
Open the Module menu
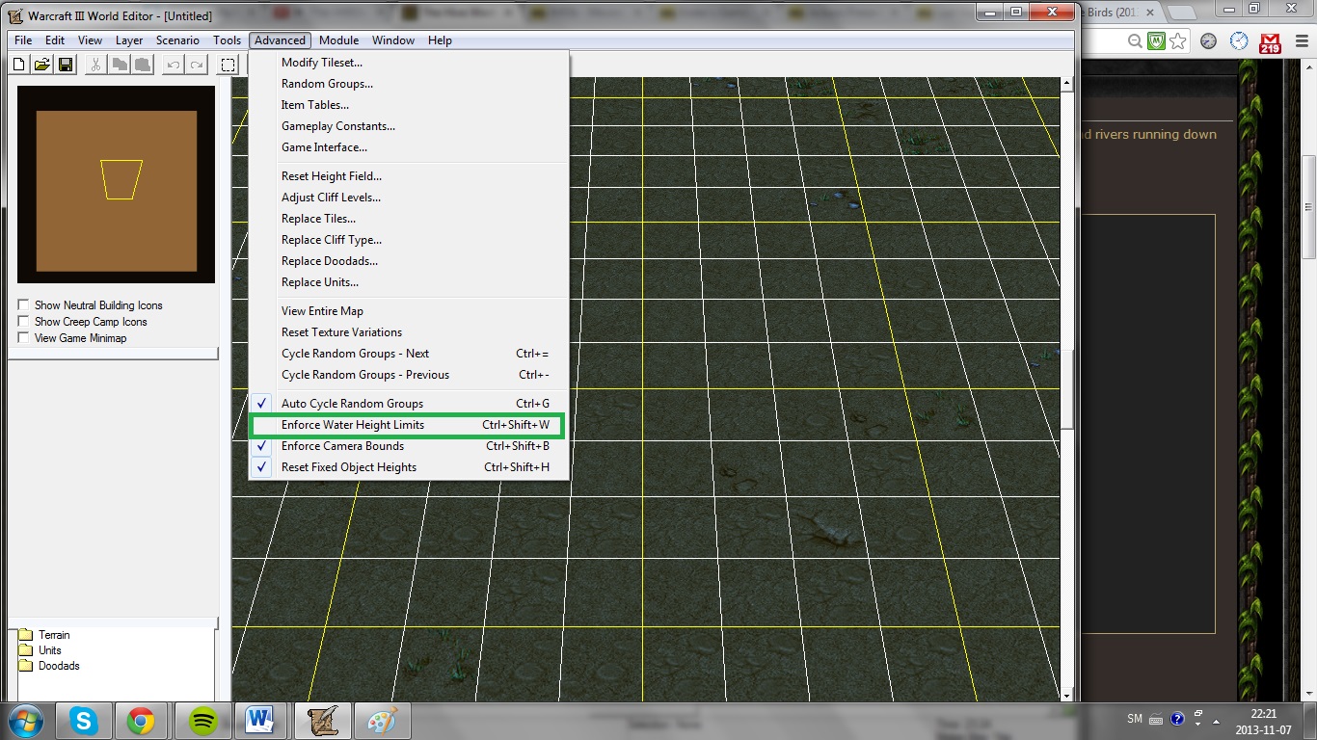pyautogui.click(x=338, y=40)
